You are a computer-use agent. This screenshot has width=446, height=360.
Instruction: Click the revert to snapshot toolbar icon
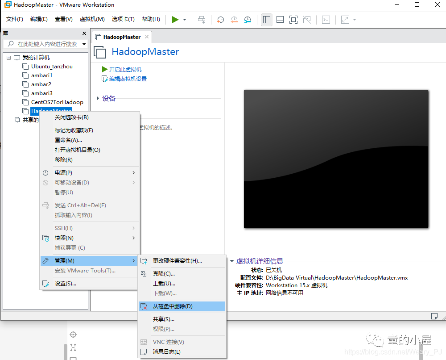(x=234, y=20)
